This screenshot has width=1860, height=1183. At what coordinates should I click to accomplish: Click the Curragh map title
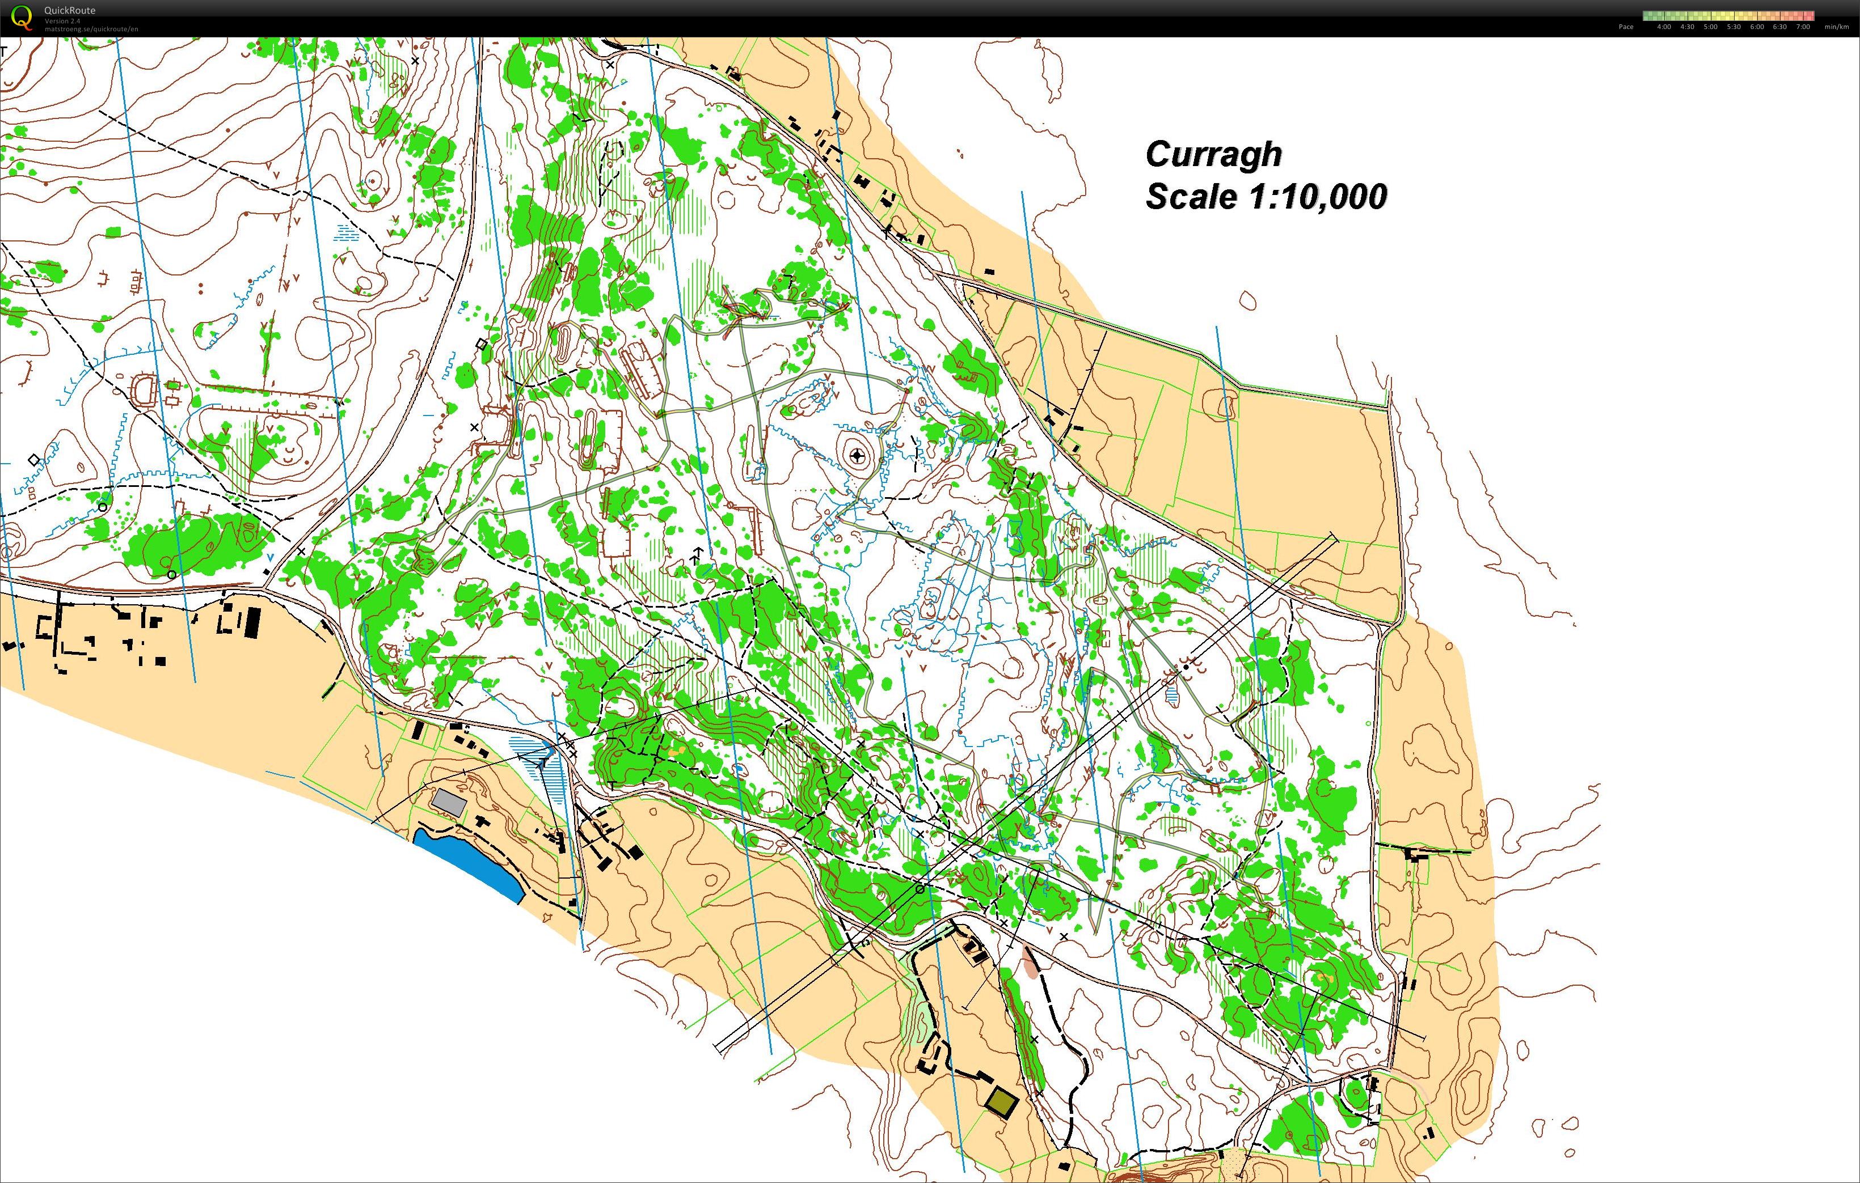(x=1213, y=155)
